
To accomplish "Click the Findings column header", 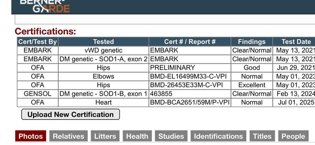I will pyautogui.click(x=252, y=42).
